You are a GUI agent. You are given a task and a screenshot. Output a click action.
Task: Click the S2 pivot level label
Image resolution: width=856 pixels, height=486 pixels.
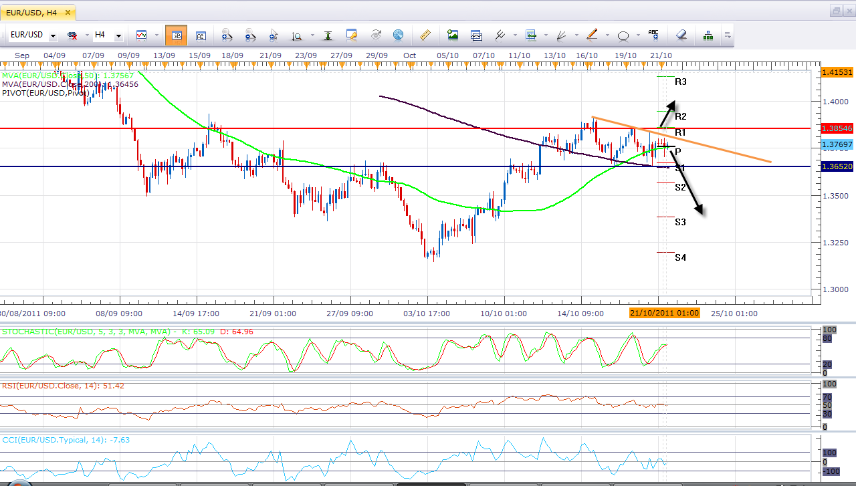(680, 187)
